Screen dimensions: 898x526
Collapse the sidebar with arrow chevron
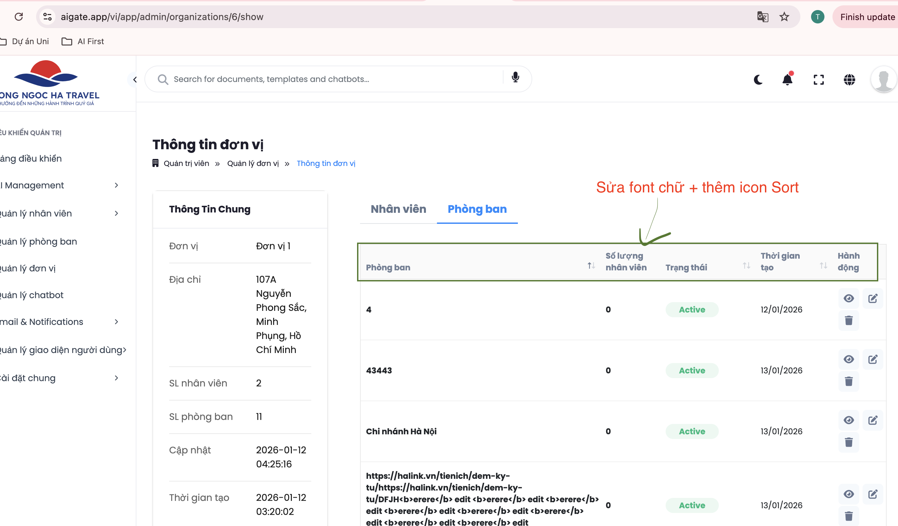click(x=134, y=80)
